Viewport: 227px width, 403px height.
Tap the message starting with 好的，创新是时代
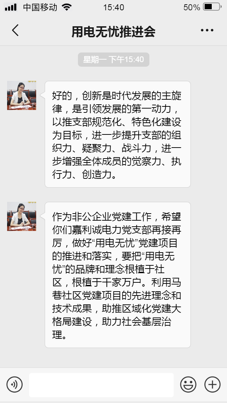tap(118, 134)
